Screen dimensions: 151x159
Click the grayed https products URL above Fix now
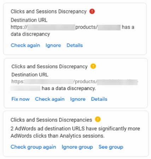click(x=75, y=85)
